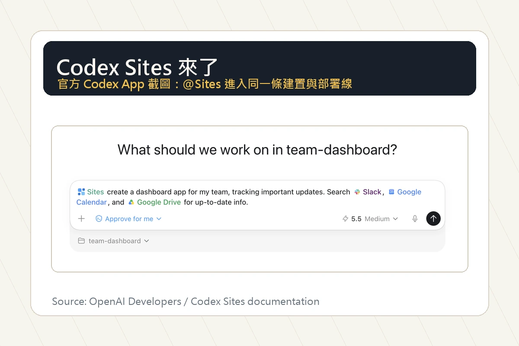The height and width of the screenshot is (346, 519).
Task: Open the 5.5 Medium model selector
Action: tap(370, 219)
